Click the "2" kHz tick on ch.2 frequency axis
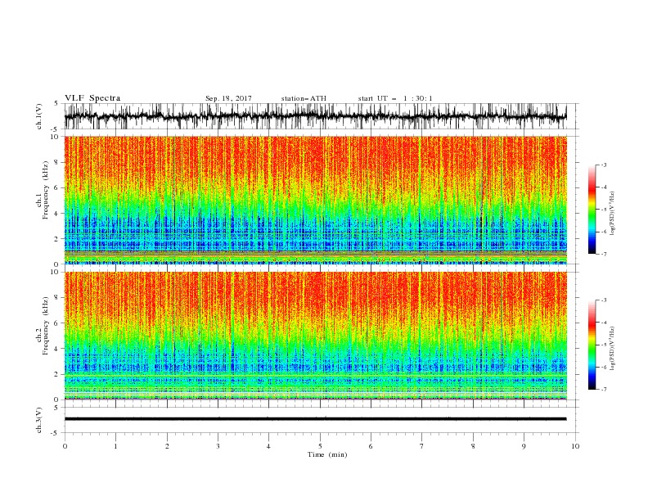648x501 pixels. click(x=56, y=374)
